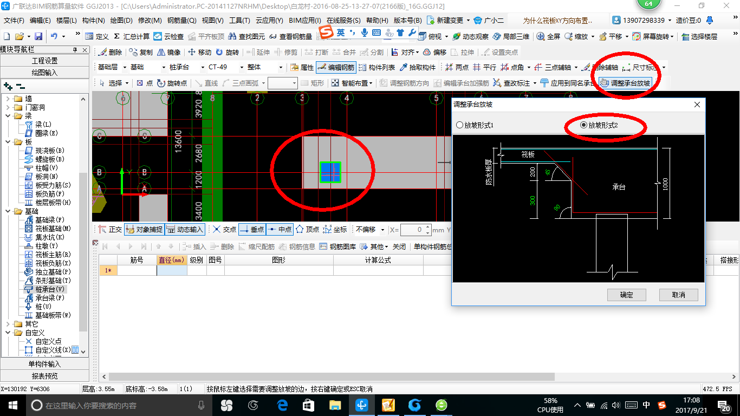
Task: Open 工程设置 navigation section
Action: coord(44,61)
